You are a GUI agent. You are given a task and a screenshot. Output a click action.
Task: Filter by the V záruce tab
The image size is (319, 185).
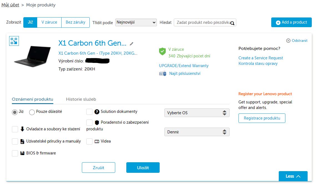point(49,22)
